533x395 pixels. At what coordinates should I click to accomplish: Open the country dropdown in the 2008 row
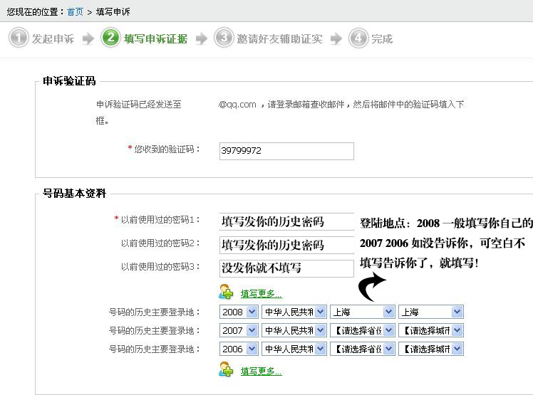pyautogui.click(x=294, y=312)
